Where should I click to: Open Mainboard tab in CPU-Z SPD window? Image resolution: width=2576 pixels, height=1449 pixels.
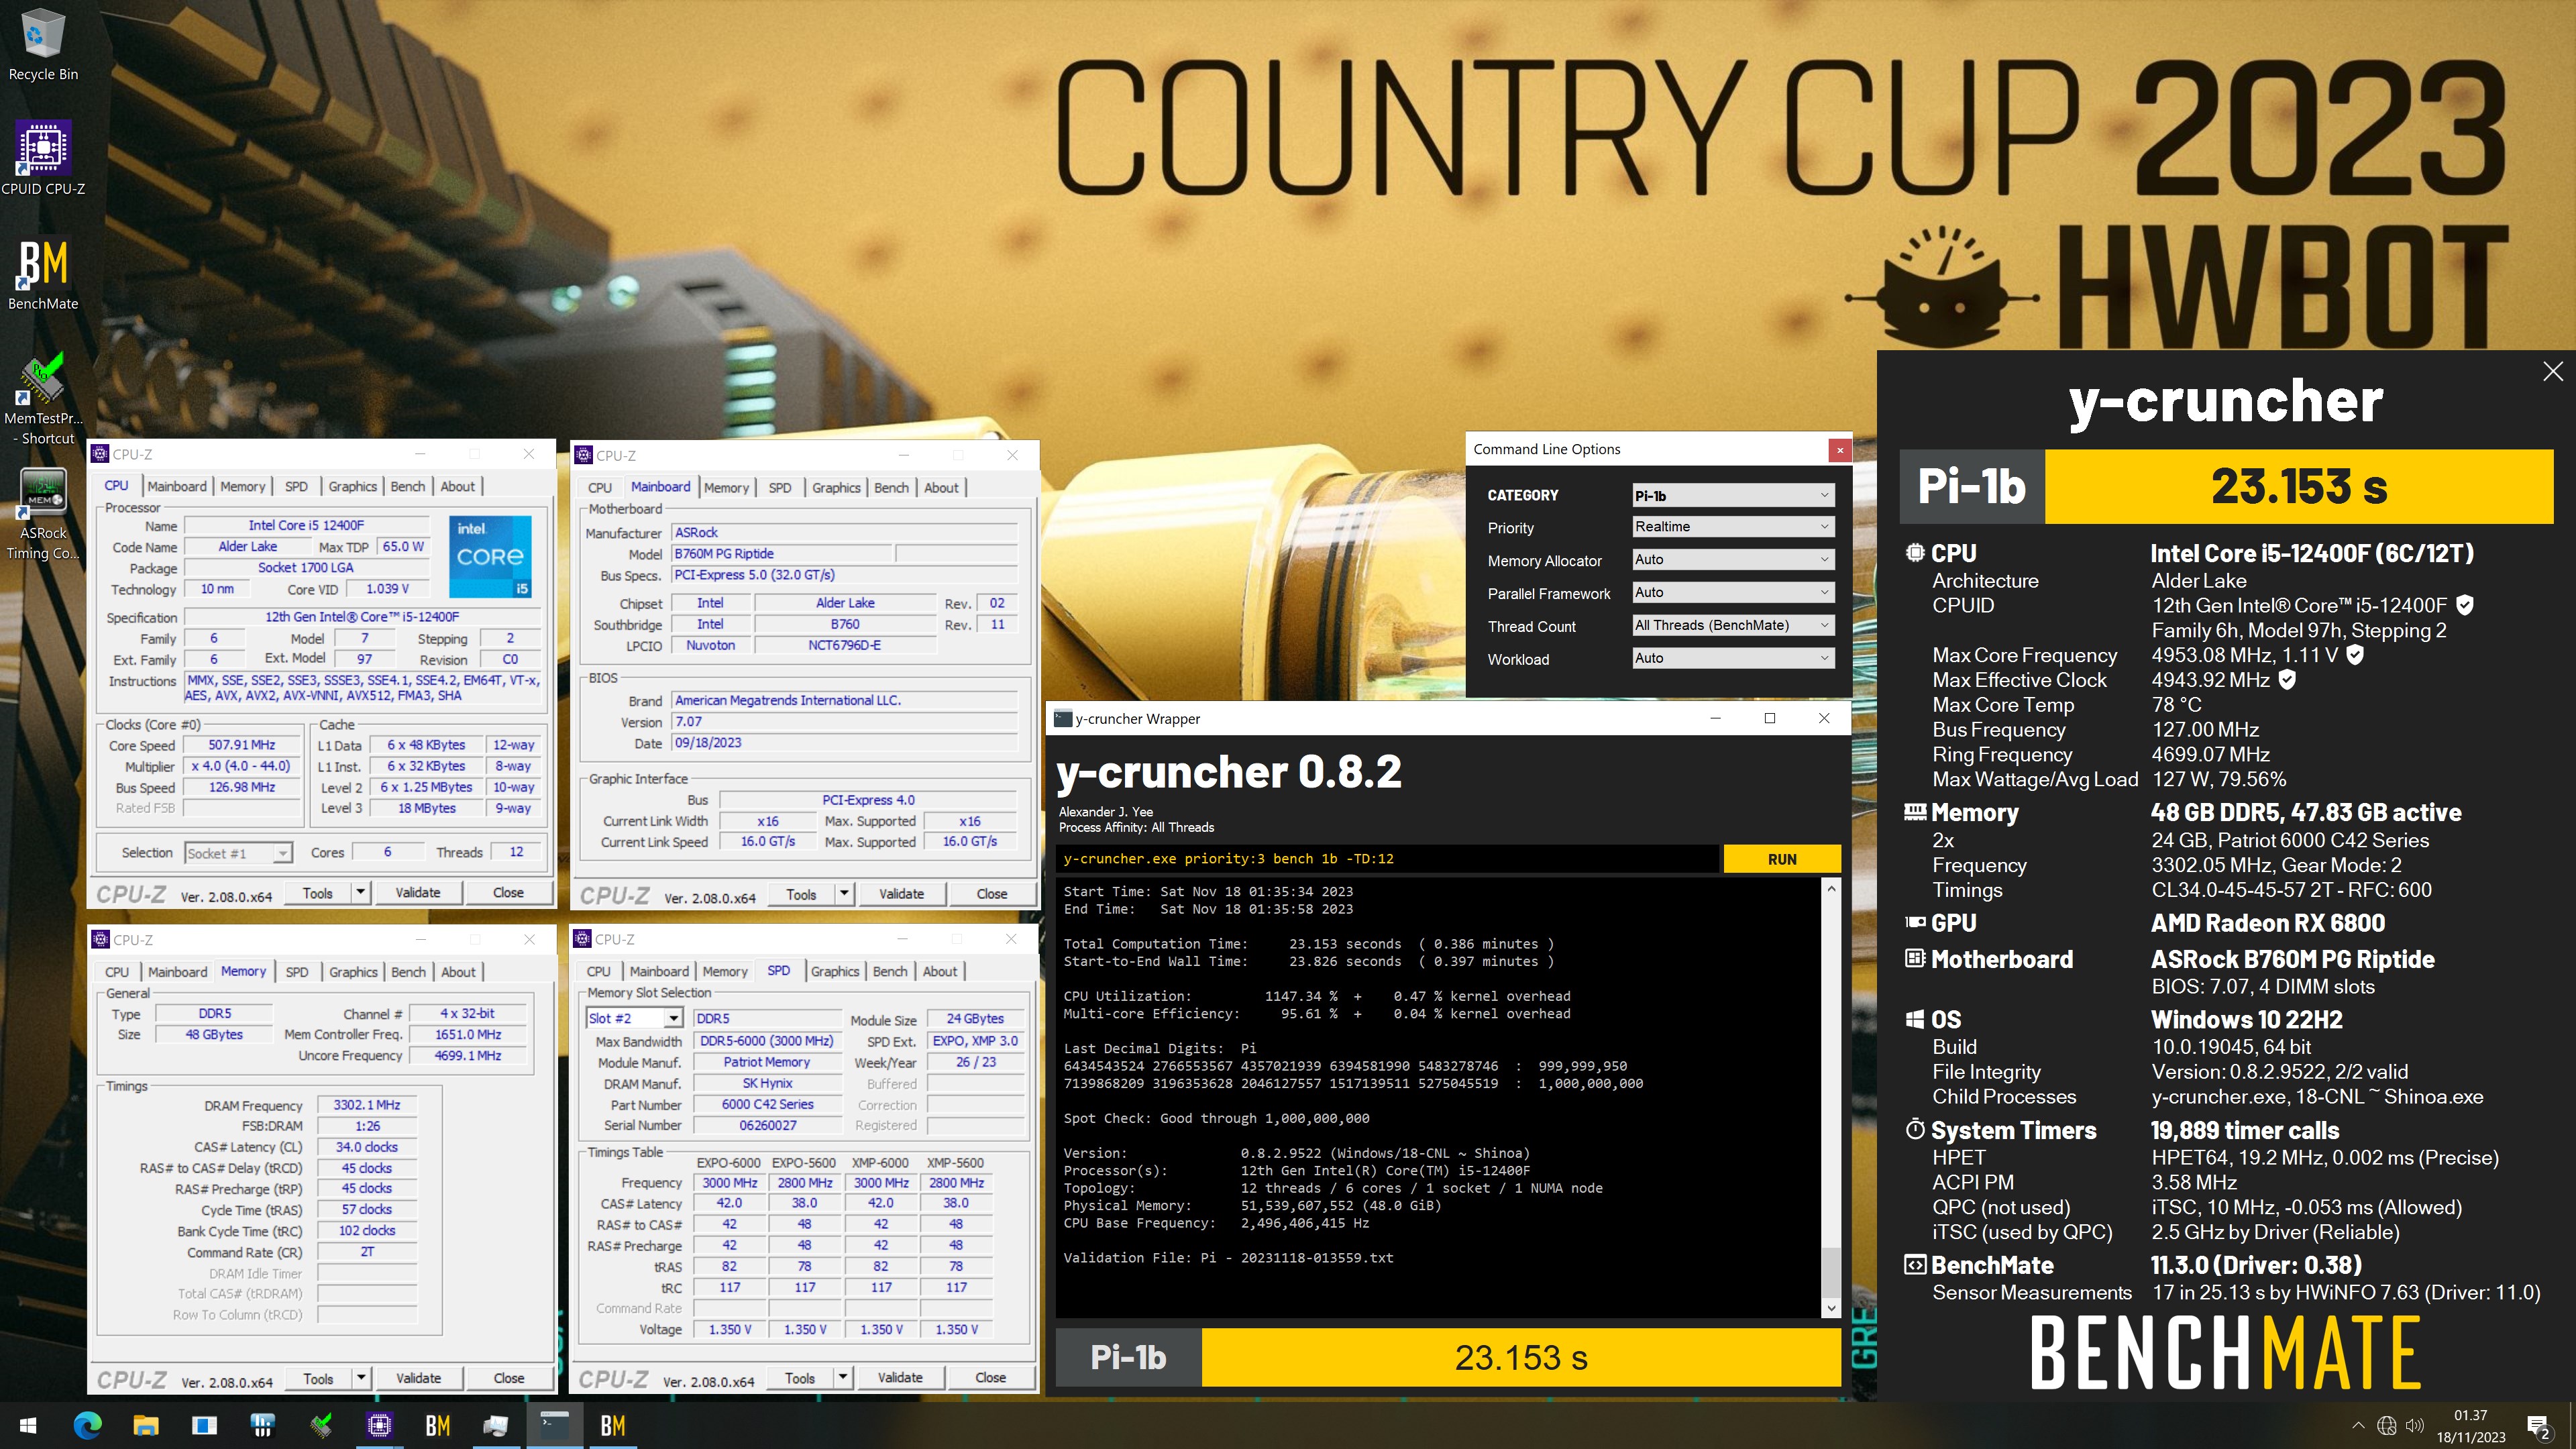point(659,971)
